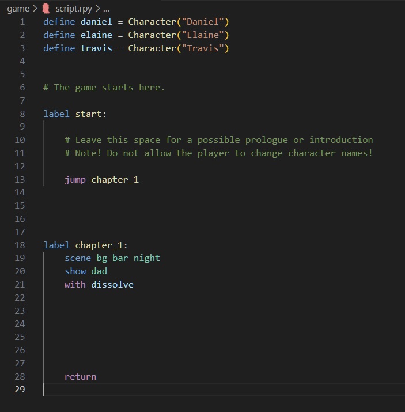Open the 'game' breadcrumb folder
Viewport: 405px width, 412px height.
click(18, 9)
